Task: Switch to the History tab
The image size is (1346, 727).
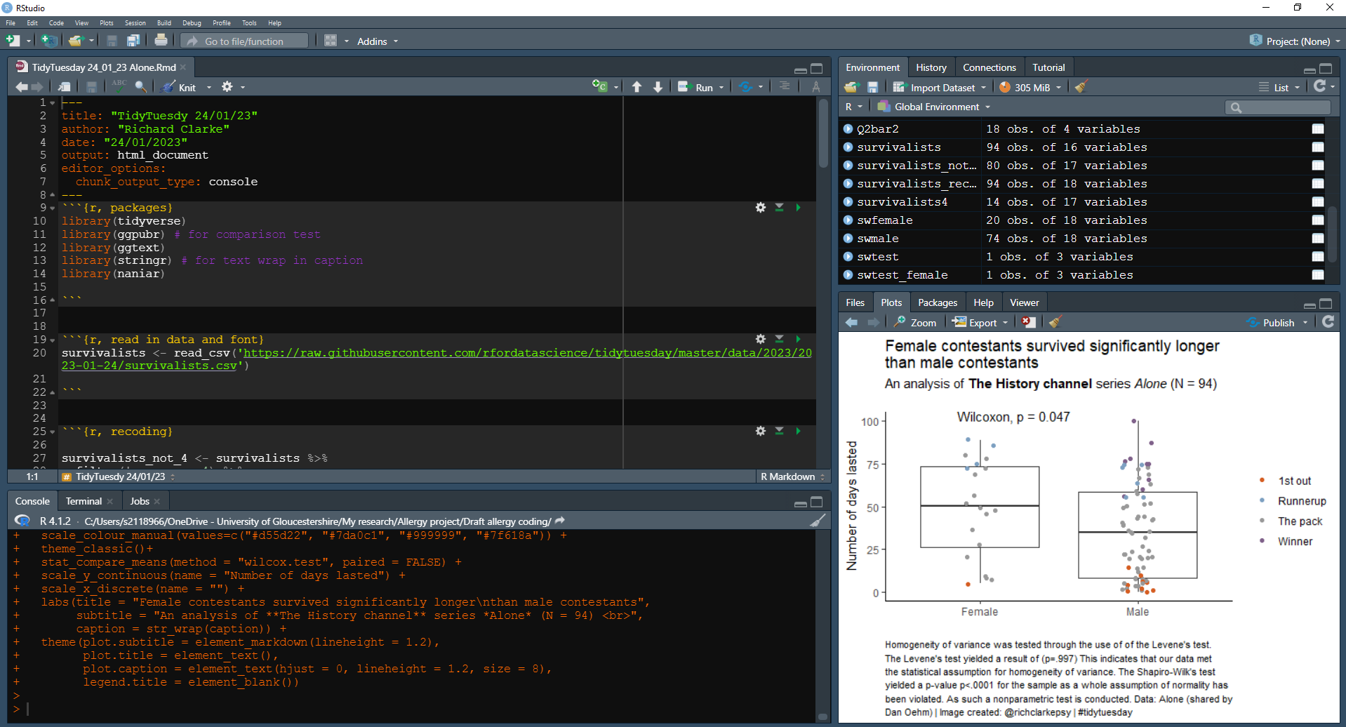Action: (x=931, y=67)
